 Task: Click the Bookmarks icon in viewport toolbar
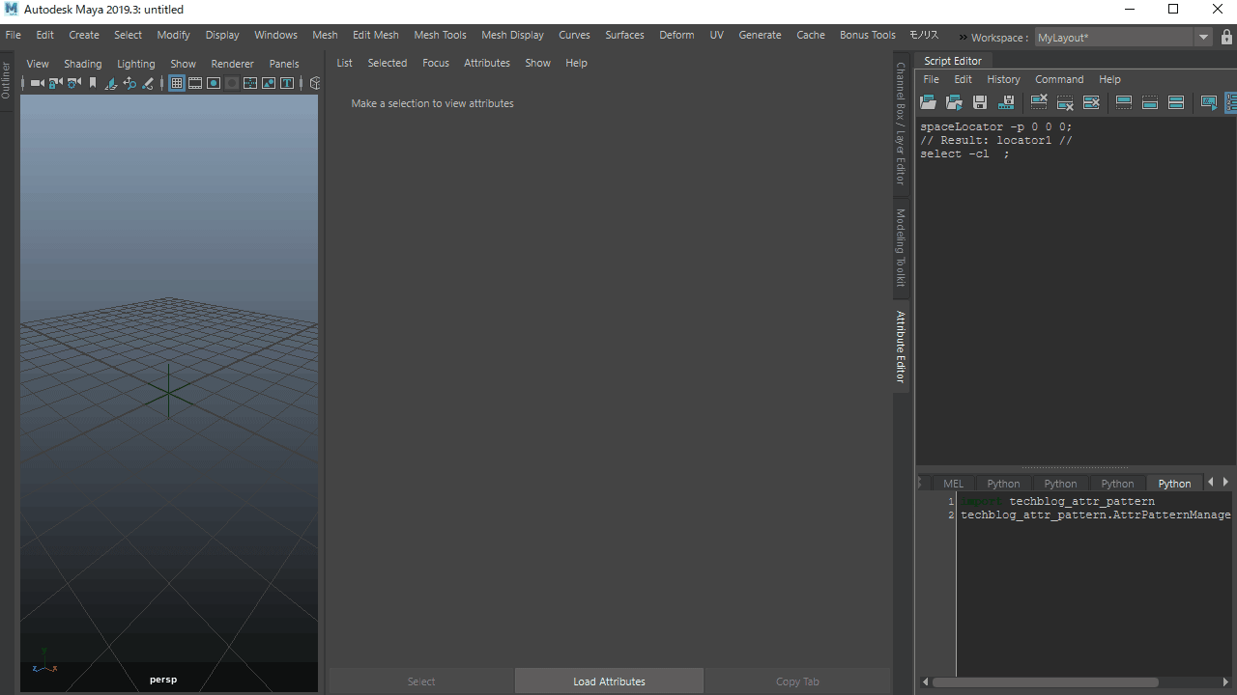pyautogui.click(x=93, y=83)
